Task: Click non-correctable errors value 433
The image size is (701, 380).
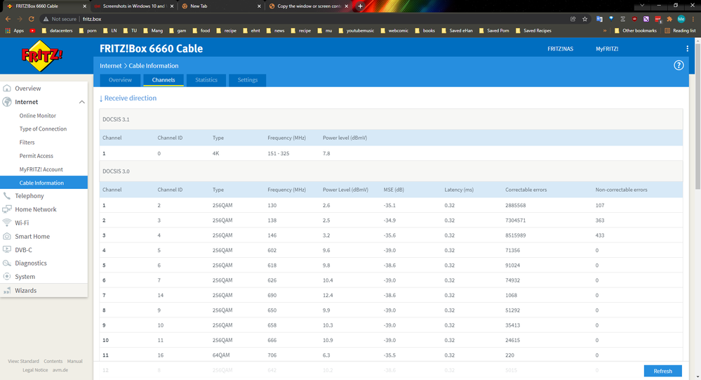Action: coord(599,235)
